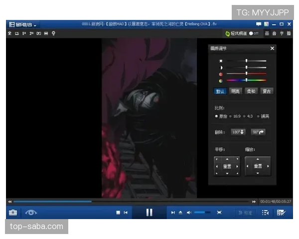Close the 画质调节 panel
This screenshot has width=299, height=239.
272,48
